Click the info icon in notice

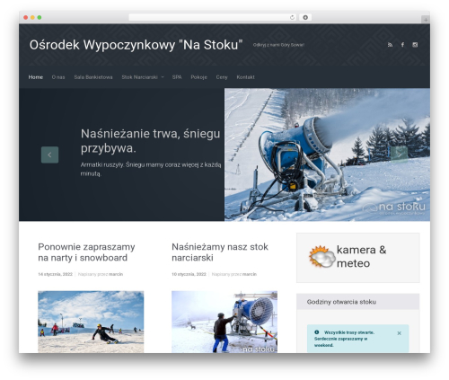317,332
